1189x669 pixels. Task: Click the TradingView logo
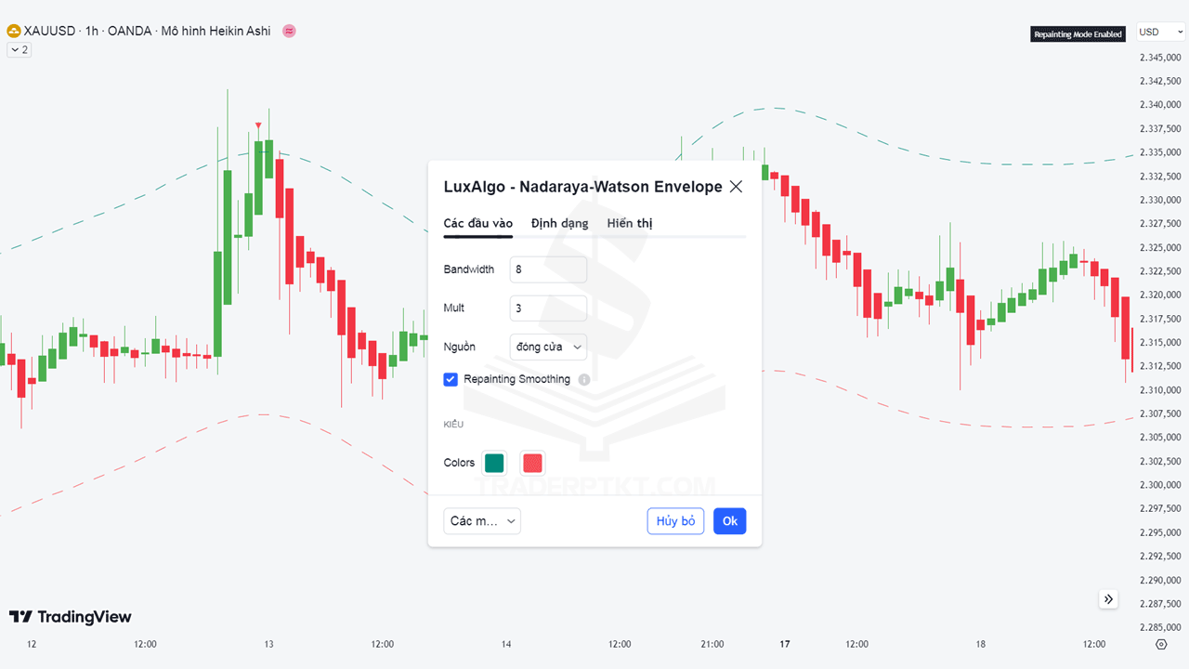click(x=70, y=617)
